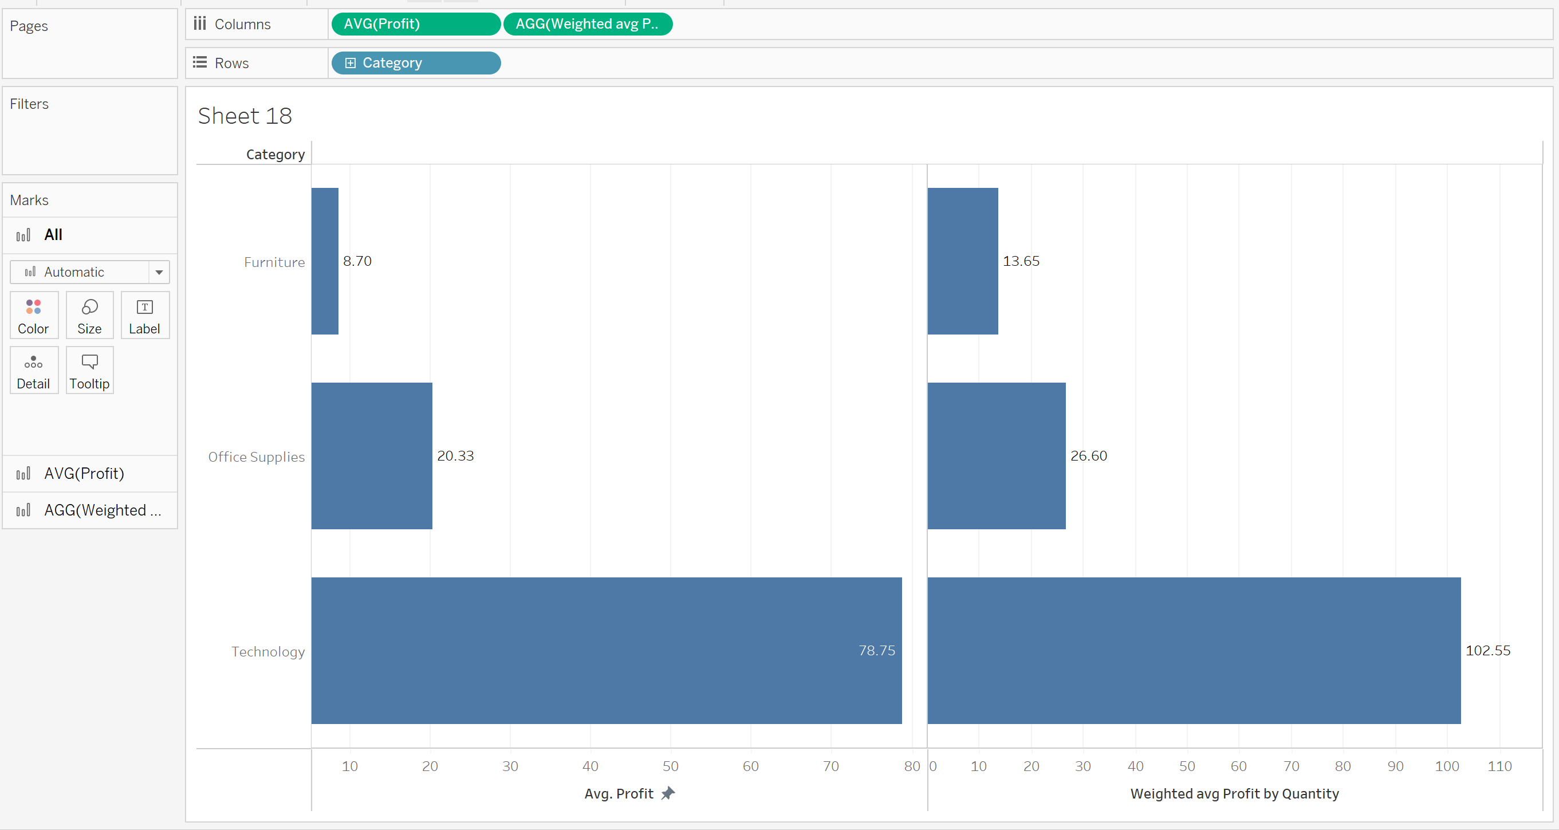Select the All marks tab
The width and height of the screenshot is (1559, 830).
[53, 235]
